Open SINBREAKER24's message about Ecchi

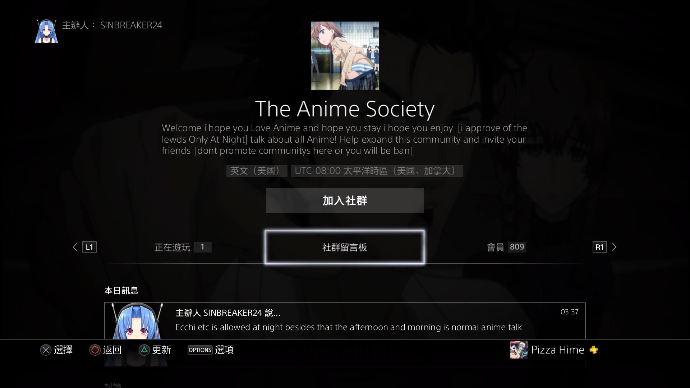point(345,321)
